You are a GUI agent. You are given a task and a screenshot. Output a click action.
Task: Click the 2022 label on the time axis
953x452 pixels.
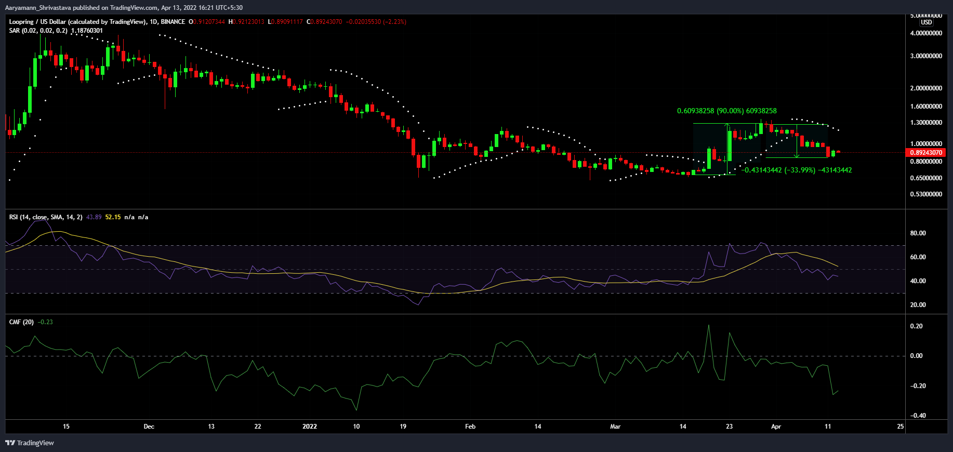[310, 427]
